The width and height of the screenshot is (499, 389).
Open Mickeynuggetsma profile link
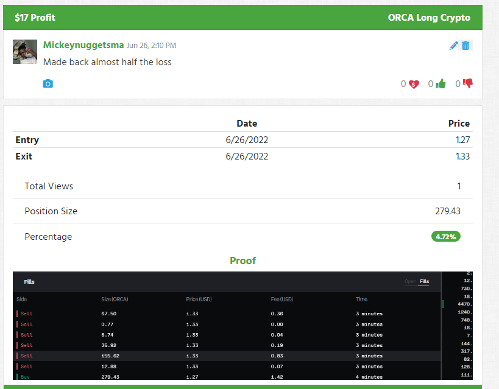coord(83,45)
